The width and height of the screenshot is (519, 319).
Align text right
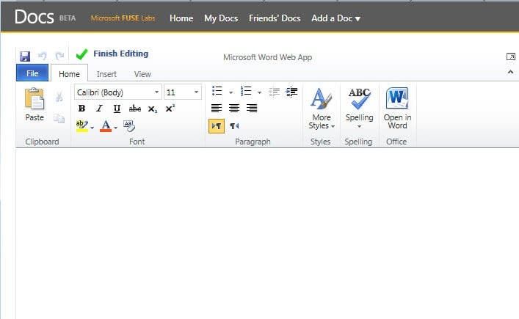(252, 108)
